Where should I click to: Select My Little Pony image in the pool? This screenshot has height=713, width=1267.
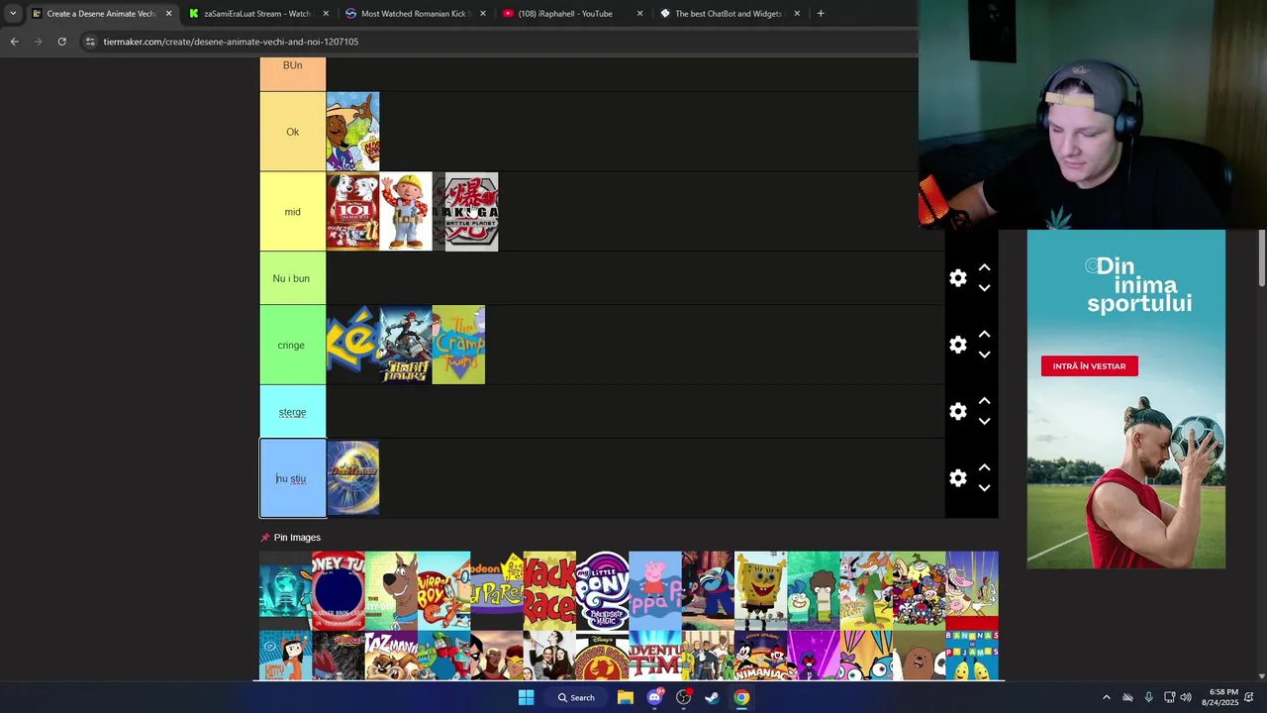[602, 590]
